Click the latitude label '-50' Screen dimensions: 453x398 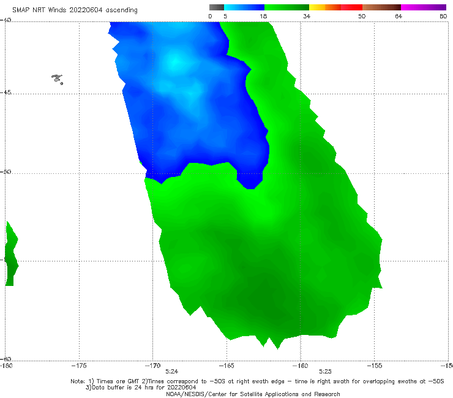pos(6,171)
